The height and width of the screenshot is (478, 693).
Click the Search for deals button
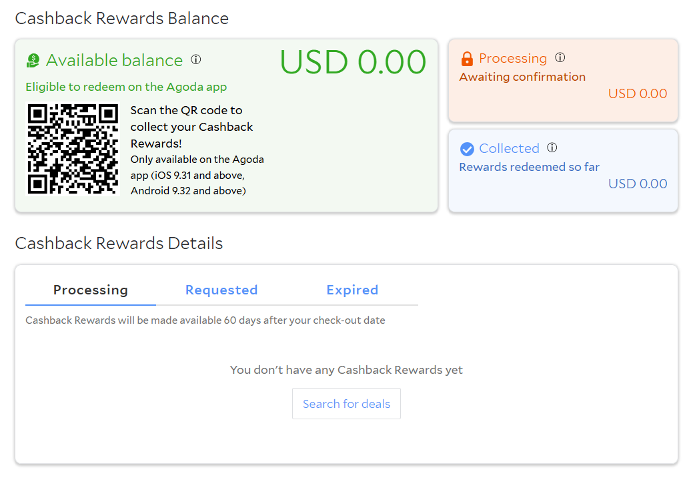pos(346,403)
